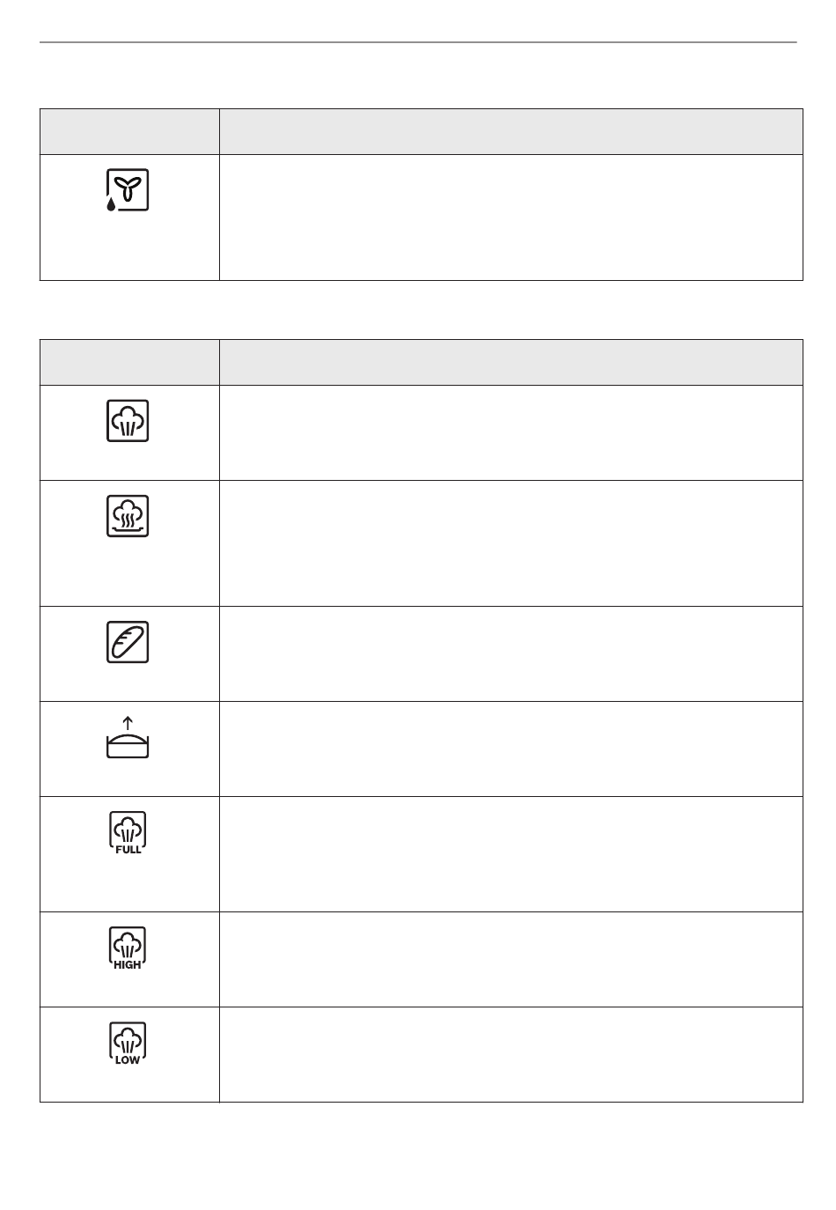Select the steam icon labeled FULL
This screenshot has height=1210, width=836.
(x=128, y=833)
